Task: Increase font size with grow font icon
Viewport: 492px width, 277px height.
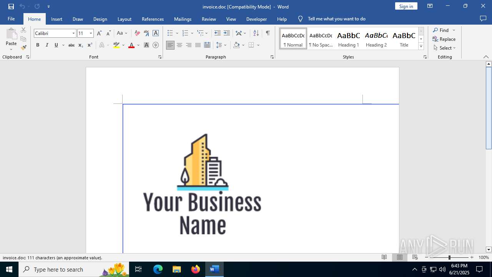Action: (x=100, y=33)
